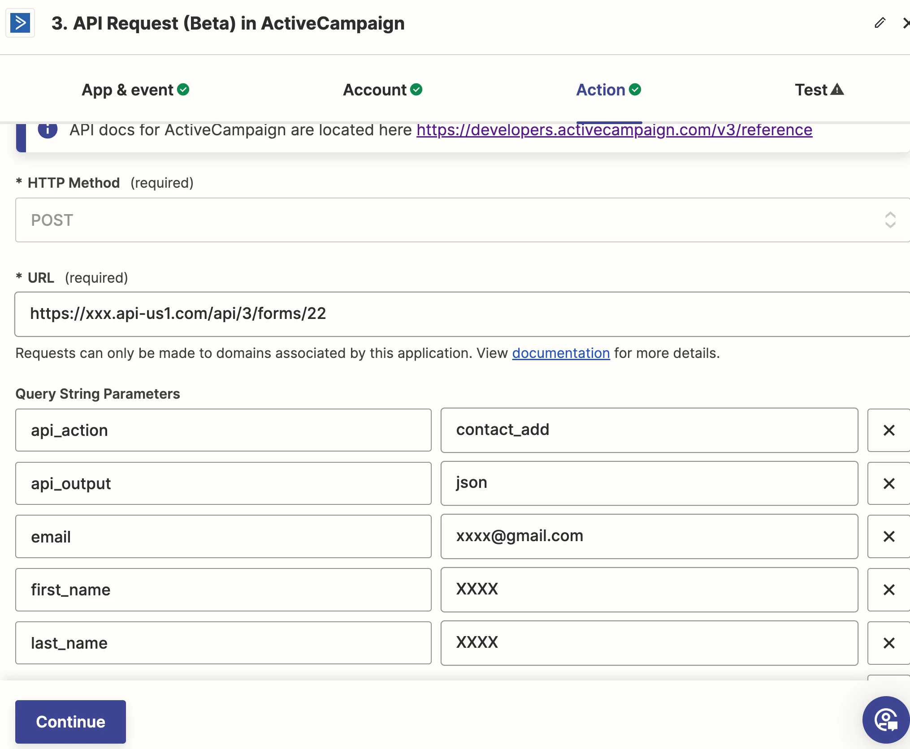
Task: Open the documentation link below URL
Action: (x=561, y=353)
